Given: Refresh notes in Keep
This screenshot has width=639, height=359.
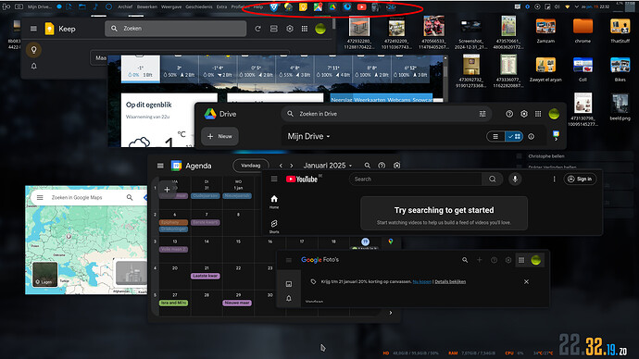Looking at the screenshot, I should point(257,29).
